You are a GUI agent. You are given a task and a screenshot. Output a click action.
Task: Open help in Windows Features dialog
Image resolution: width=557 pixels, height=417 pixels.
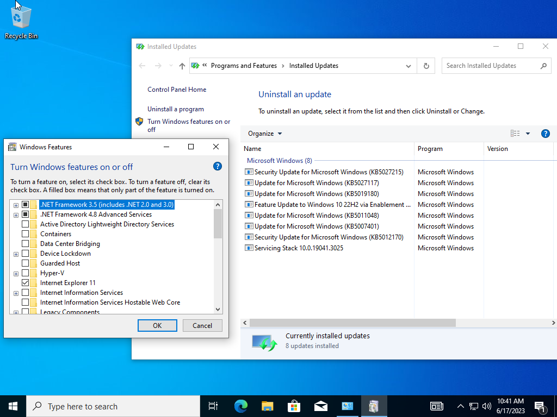tap(218, 166)
